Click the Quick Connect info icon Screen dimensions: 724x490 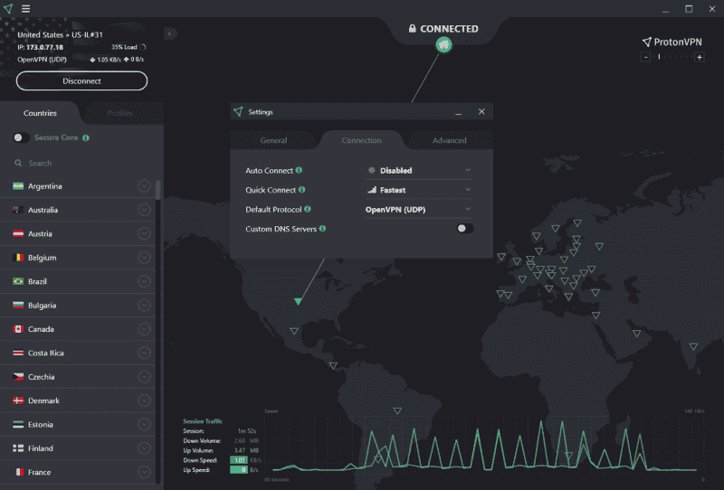[302, 190]
